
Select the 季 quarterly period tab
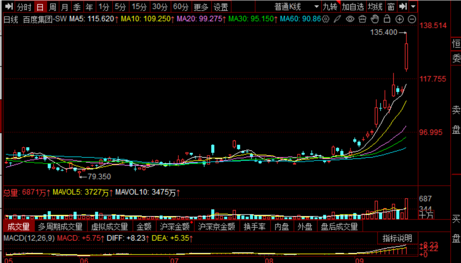(77, 7)
